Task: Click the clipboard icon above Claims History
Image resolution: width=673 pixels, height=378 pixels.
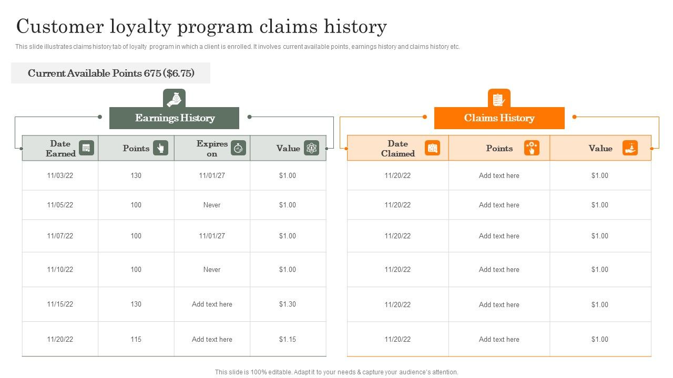Action: (499, 98)
